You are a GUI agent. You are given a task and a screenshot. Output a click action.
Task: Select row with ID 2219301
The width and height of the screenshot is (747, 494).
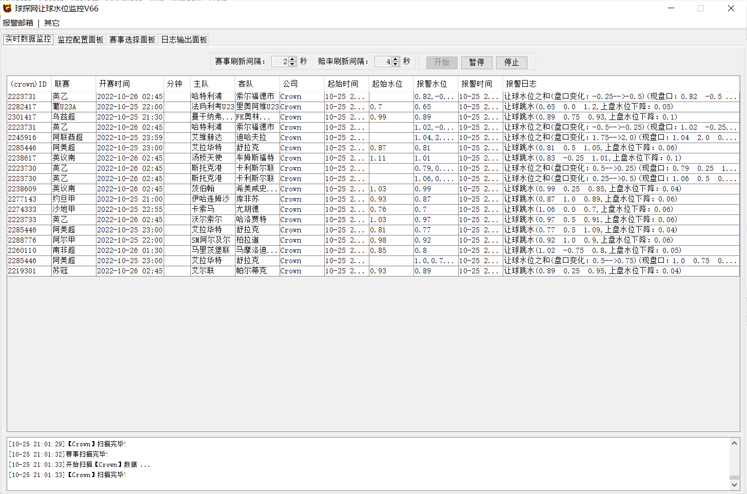[373, 271]
